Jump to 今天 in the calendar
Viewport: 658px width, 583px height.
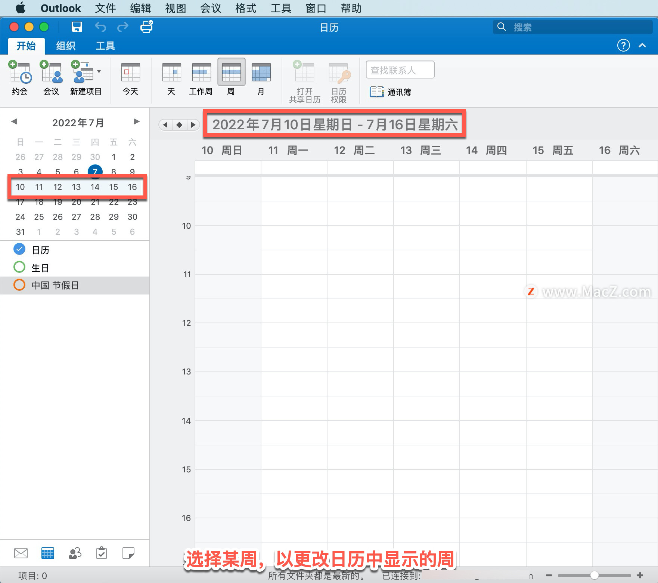tap(130, 79)
